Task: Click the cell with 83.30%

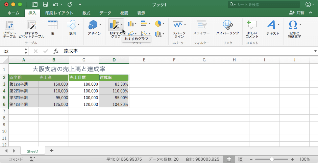Action: [x=114, y=84]
